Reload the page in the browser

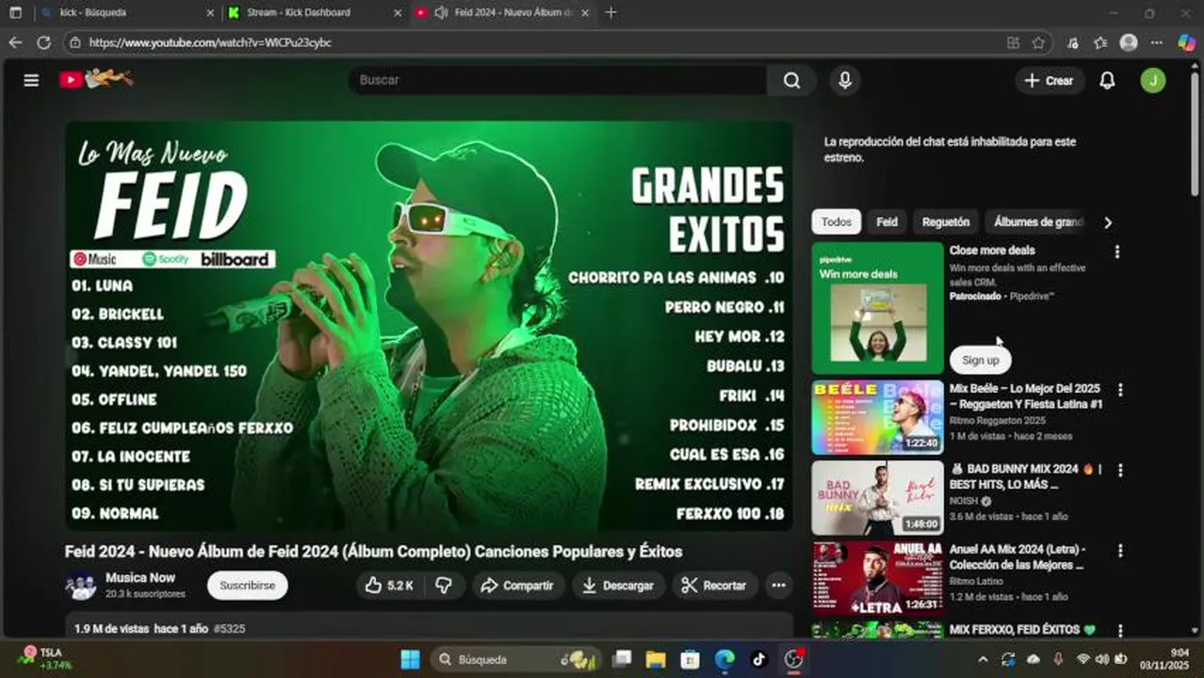(43, 42)
